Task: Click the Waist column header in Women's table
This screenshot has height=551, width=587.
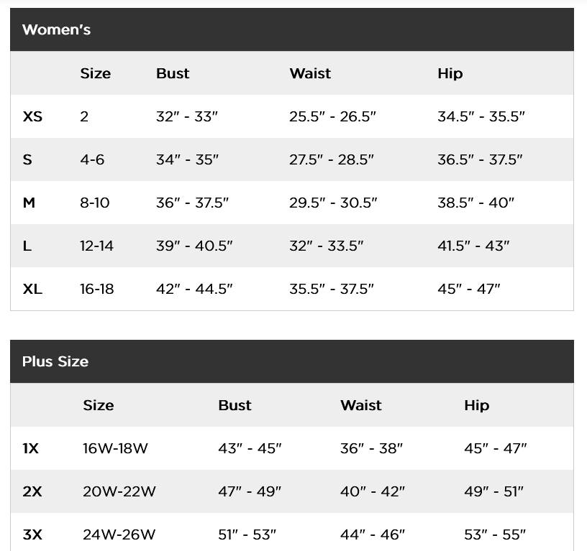Action: [x=310, y=73]
